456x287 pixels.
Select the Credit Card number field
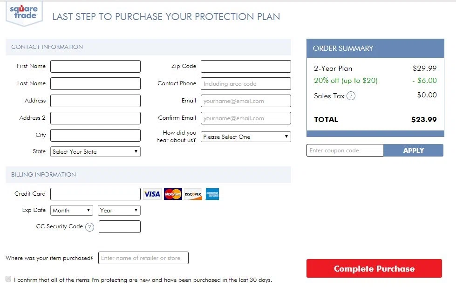click(x=95, y=194)
